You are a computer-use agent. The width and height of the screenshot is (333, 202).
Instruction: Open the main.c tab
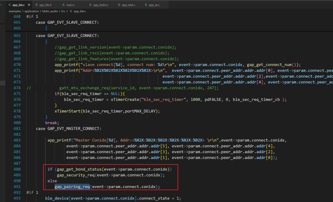(x=70, y=5)
